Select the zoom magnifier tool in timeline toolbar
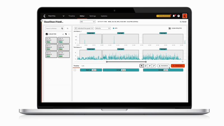 [x=142, y=66]
